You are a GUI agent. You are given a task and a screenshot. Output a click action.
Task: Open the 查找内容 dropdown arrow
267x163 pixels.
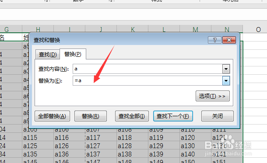point(226,69)
